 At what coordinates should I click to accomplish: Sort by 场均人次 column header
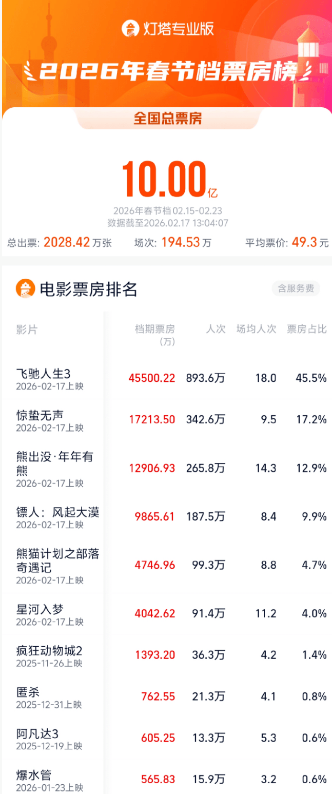[x=256, y=330]
